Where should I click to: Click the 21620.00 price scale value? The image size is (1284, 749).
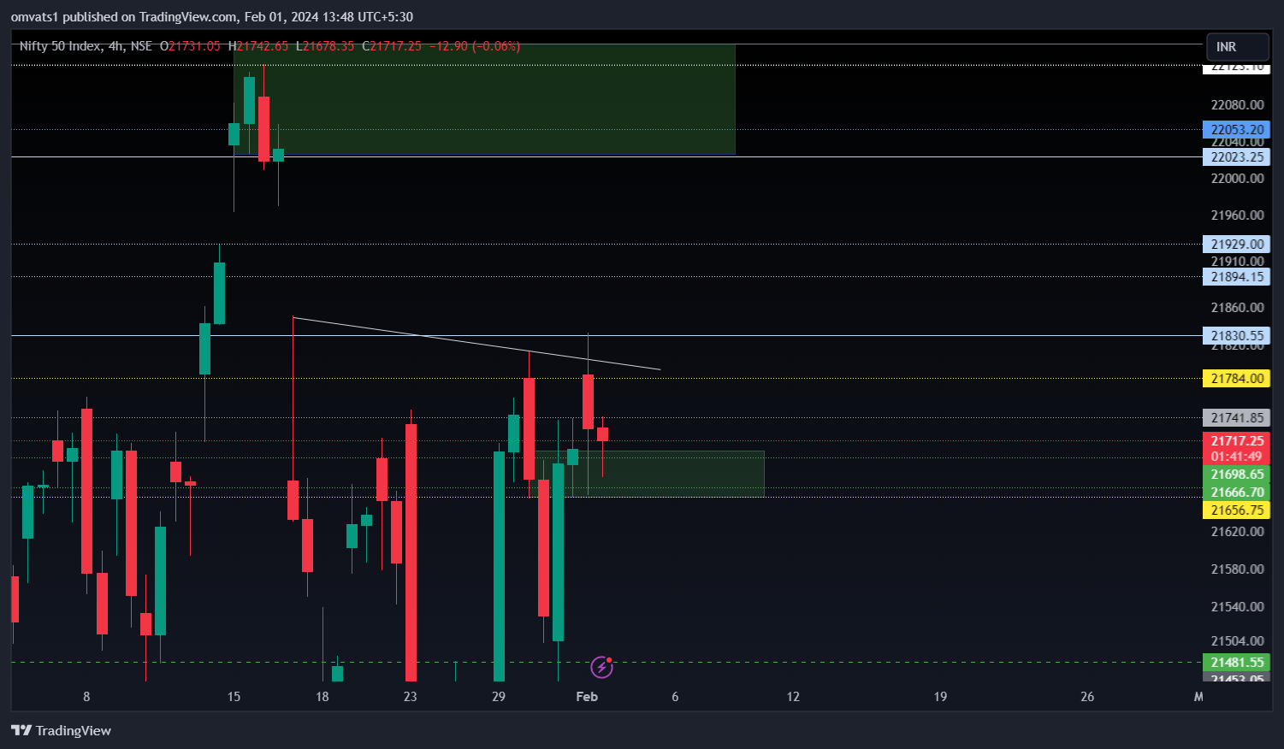pos(1237,532)
